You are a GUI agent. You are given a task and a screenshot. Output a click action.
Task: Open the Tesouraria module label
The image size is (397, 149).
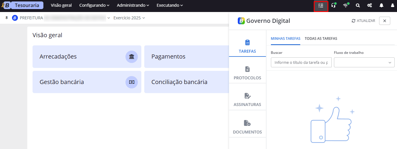coord(27,5)
